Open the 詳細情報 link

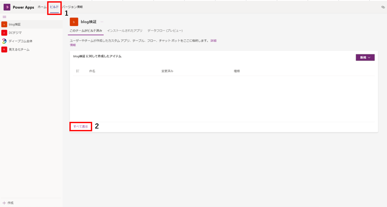(213, 41)
